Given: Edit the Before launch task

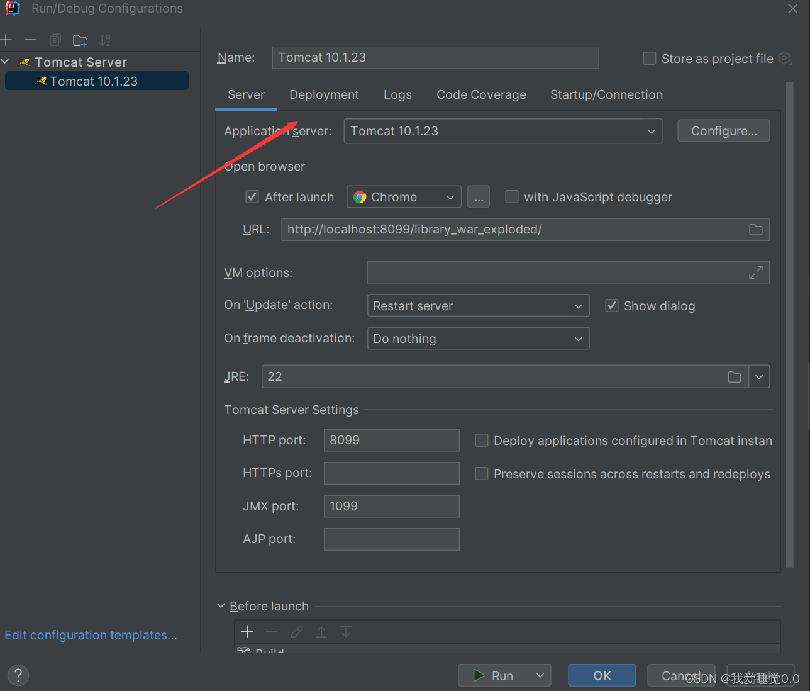Looking at the screenshot, I should [297, 631].
